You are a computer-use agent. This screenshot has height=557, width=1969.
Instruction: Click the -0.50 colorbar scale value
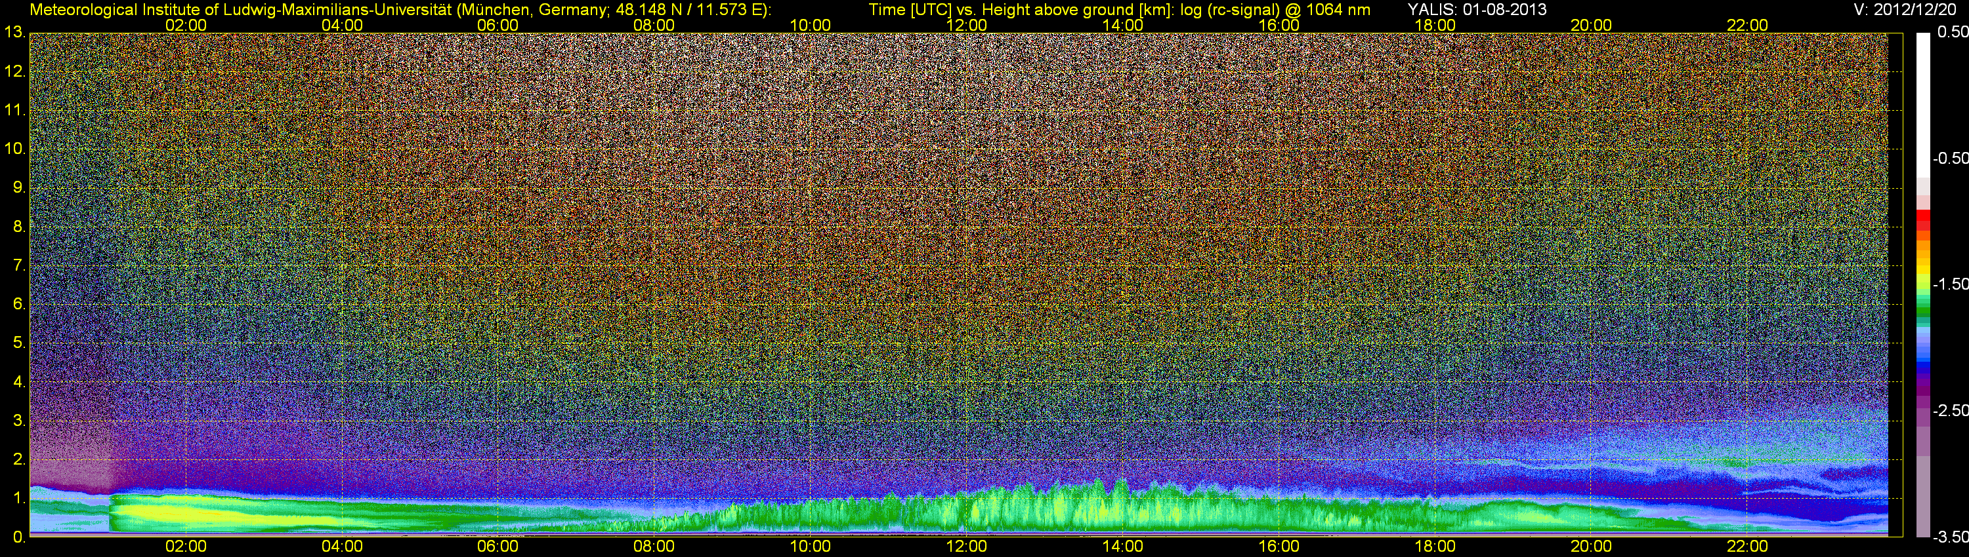[x=1951, y=158]
